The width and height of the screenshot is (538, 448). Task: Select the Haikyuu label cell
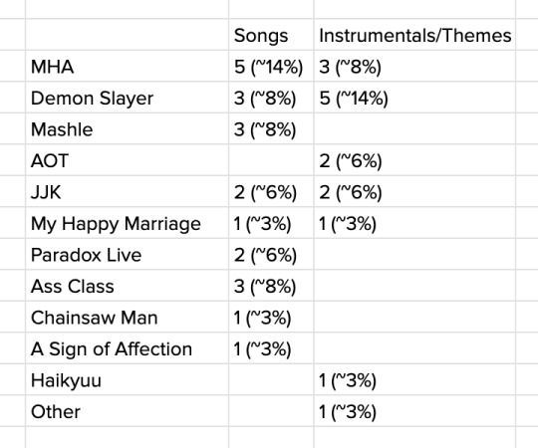pyautogui.click(x=127, y=380)
